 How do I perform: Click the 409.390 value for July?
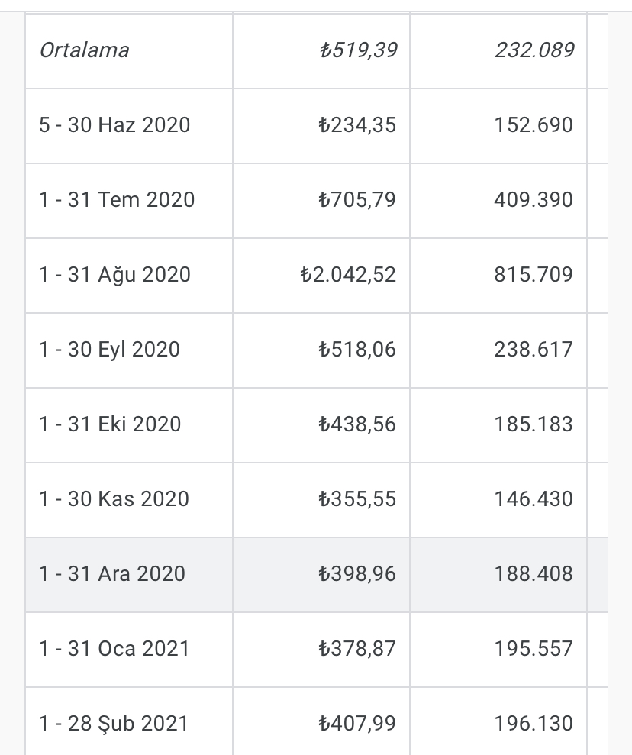[498, 200]
